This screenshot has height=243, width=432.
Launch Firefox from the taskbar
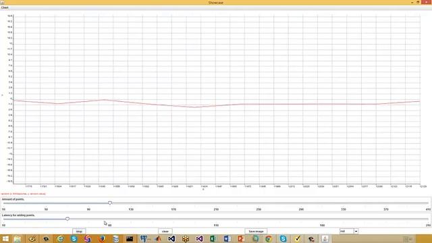(102, 239)
